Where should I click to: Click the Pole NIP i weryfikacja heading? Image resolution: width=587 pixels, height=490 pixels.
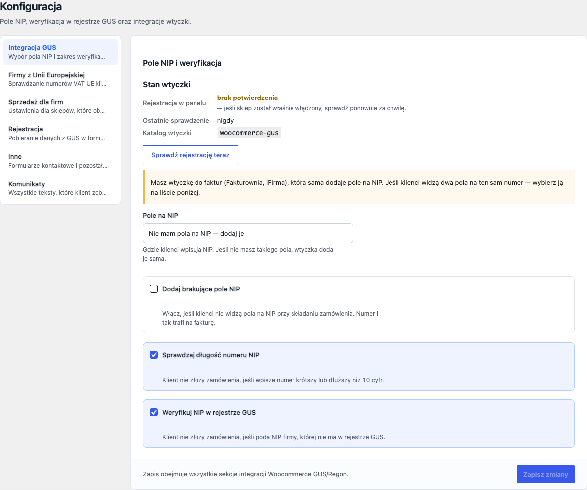pos(182,63)
